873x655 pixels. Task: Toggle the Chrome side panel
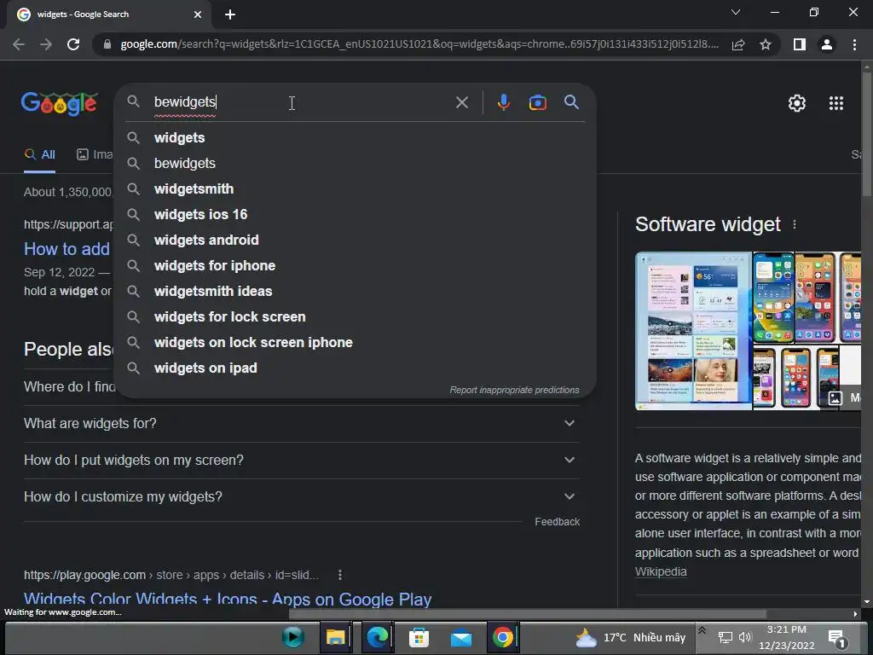click(799, 44)
